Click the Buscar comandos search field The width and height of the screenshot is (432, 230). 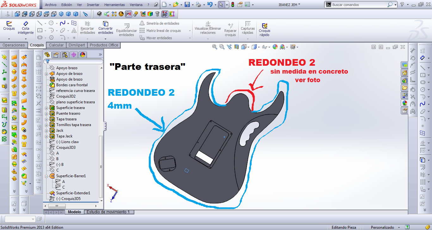pyautogui.click(x=360, y=5)
